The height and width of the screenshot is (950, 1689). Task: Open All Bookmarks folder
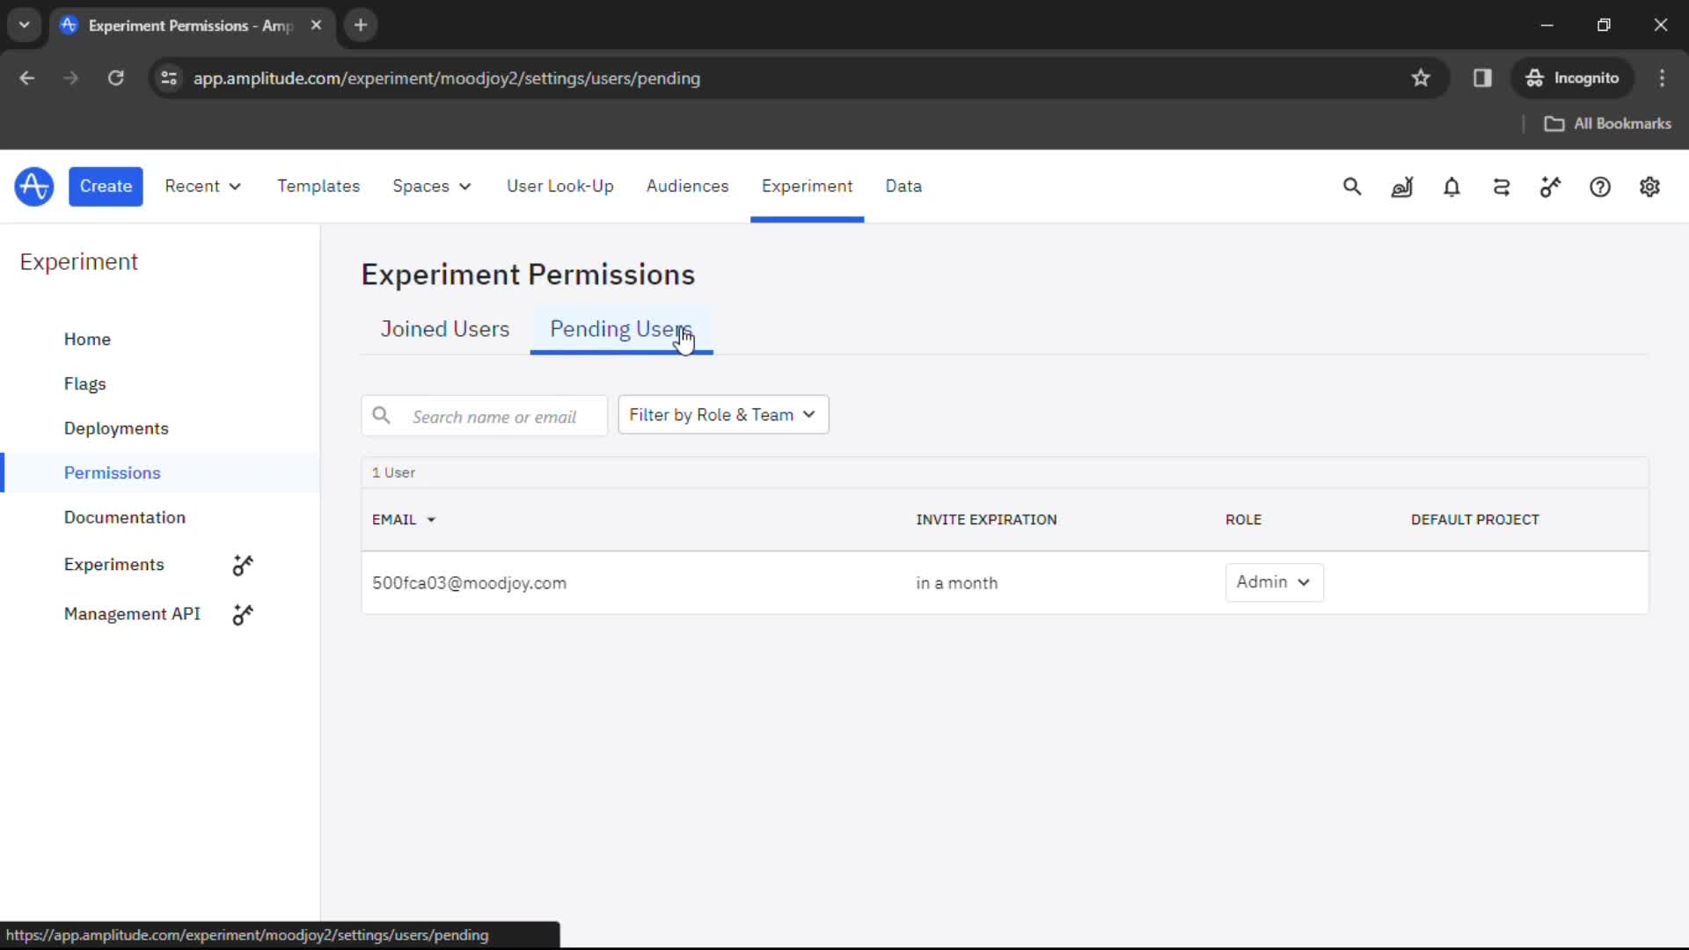point(1607,124)
